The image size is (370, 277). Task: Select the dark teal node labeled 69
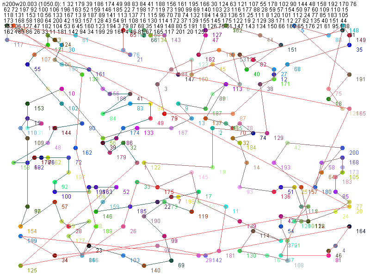171,261
